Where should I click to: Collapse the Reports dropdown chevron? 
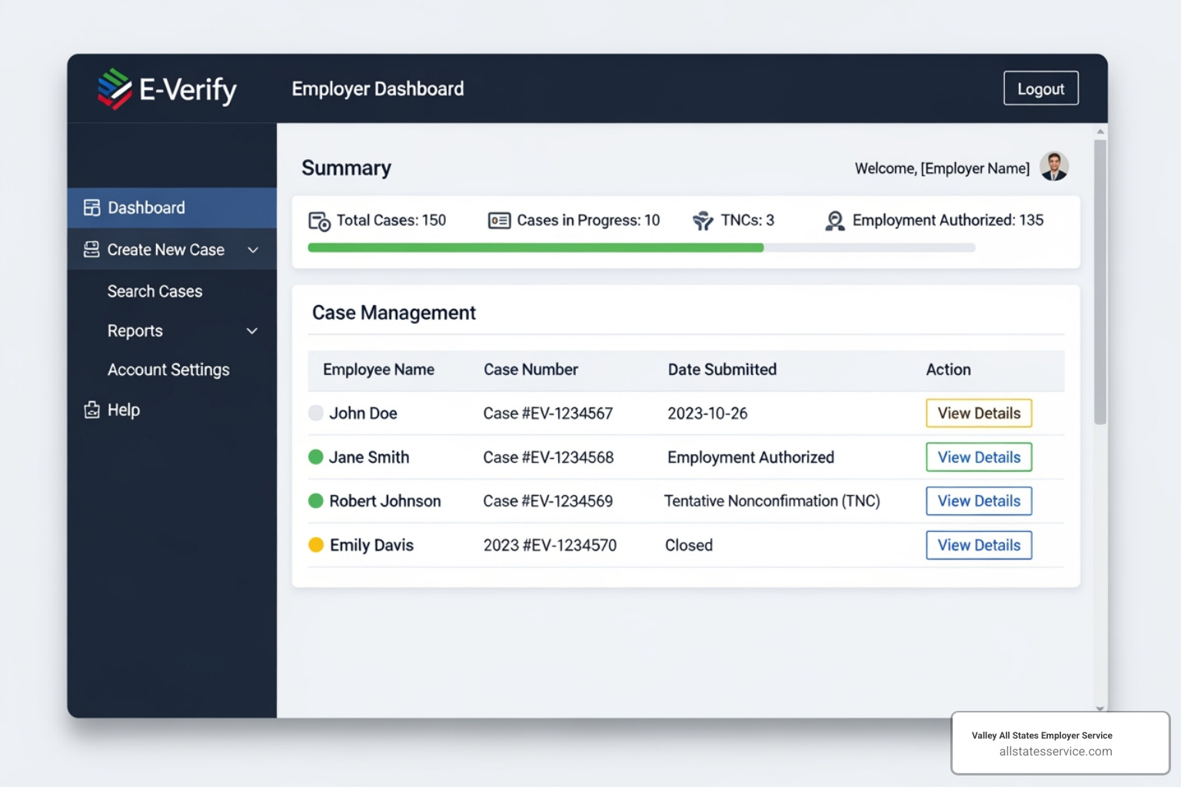point(252,330)
